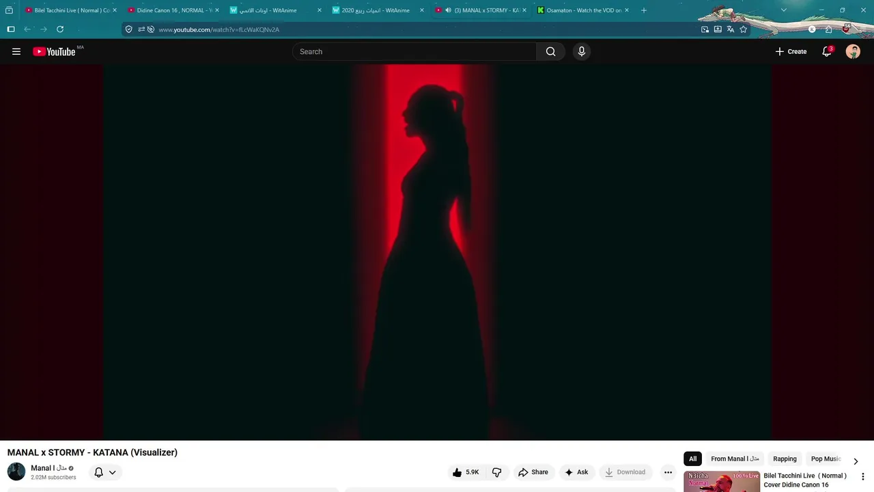
Task: Open YouTube notifications bell
Action: [827, 51]
